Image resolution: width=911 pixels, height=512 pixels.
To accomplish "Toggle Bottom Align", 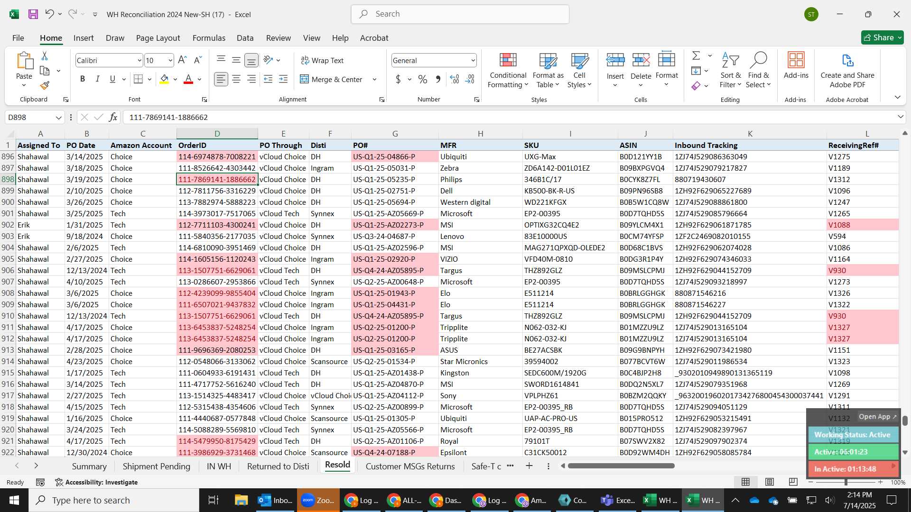I will 251,60.
